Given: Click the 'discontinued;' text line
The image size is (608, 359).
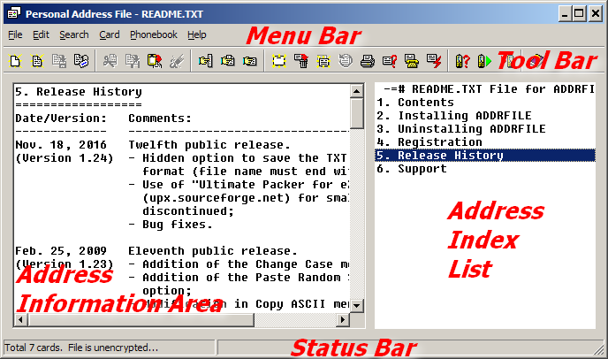Looking at the screenshot, I should [188, 211].
